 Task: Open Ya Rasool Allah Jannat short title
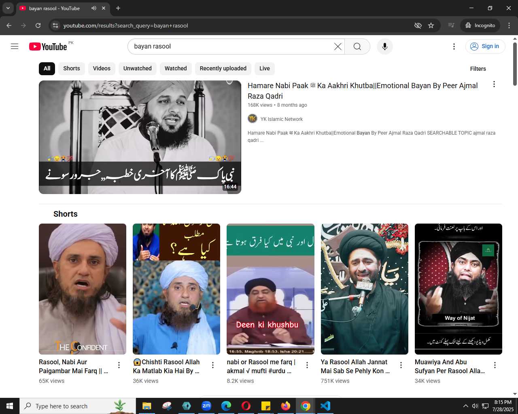pos(355,366)
